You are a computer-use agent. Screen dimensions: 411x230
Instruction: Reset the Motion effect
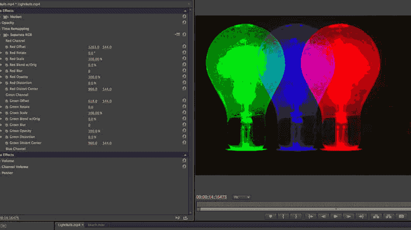coord(184,17)
